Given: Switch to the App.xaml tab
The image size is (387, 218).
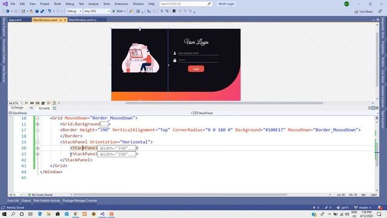Looking at the screenshot, I should point(15,20).
